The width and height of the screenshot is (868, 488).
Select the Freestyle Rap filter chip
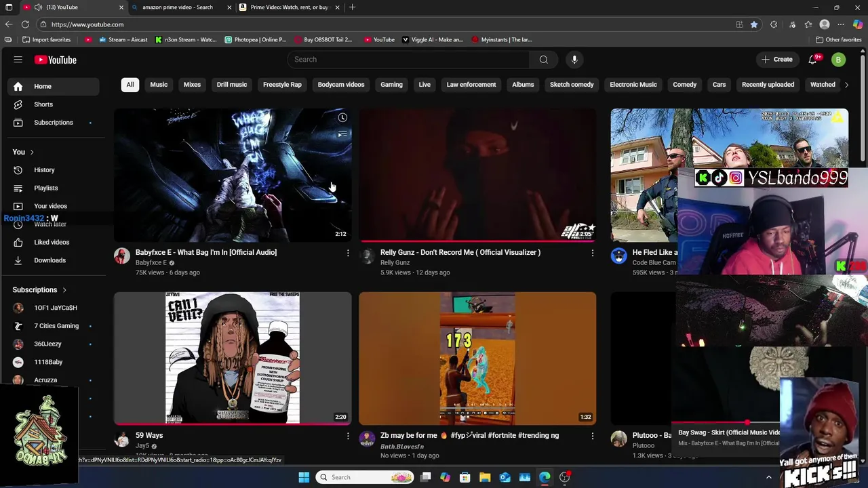coord(282,85)
